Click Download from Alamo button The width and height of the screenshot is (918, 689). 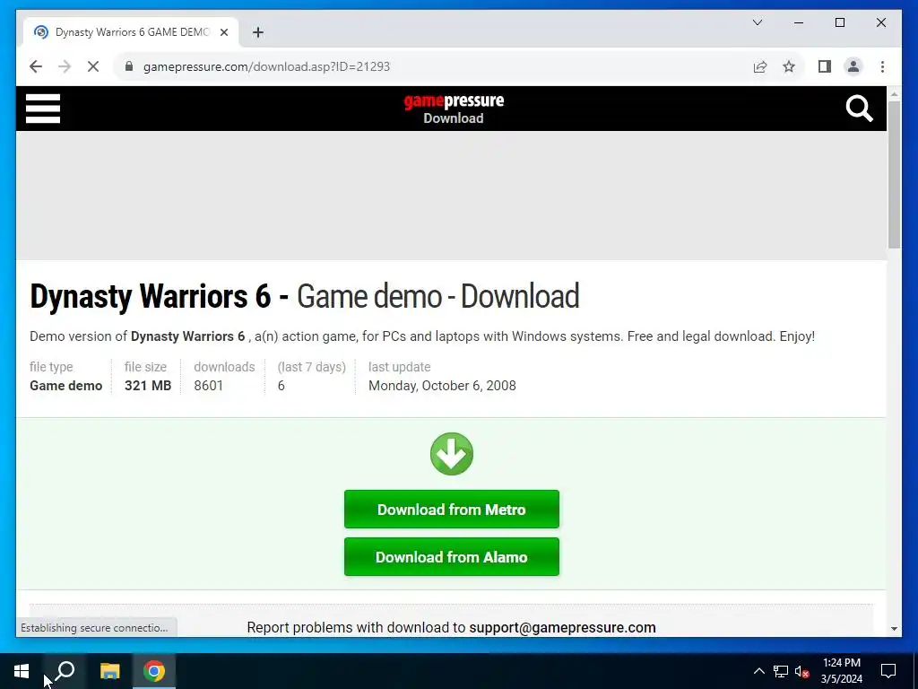[x=452, y=556]
